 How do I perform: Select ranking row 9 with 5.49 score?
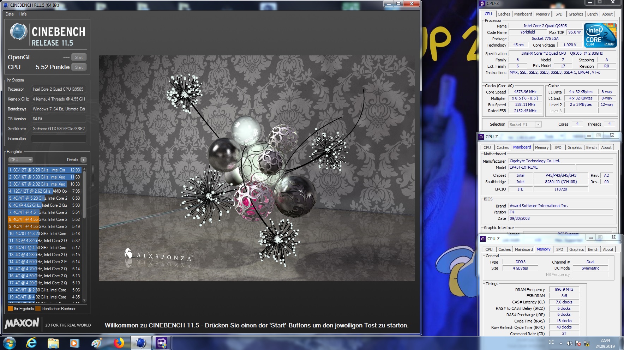(x=45, y=227)
